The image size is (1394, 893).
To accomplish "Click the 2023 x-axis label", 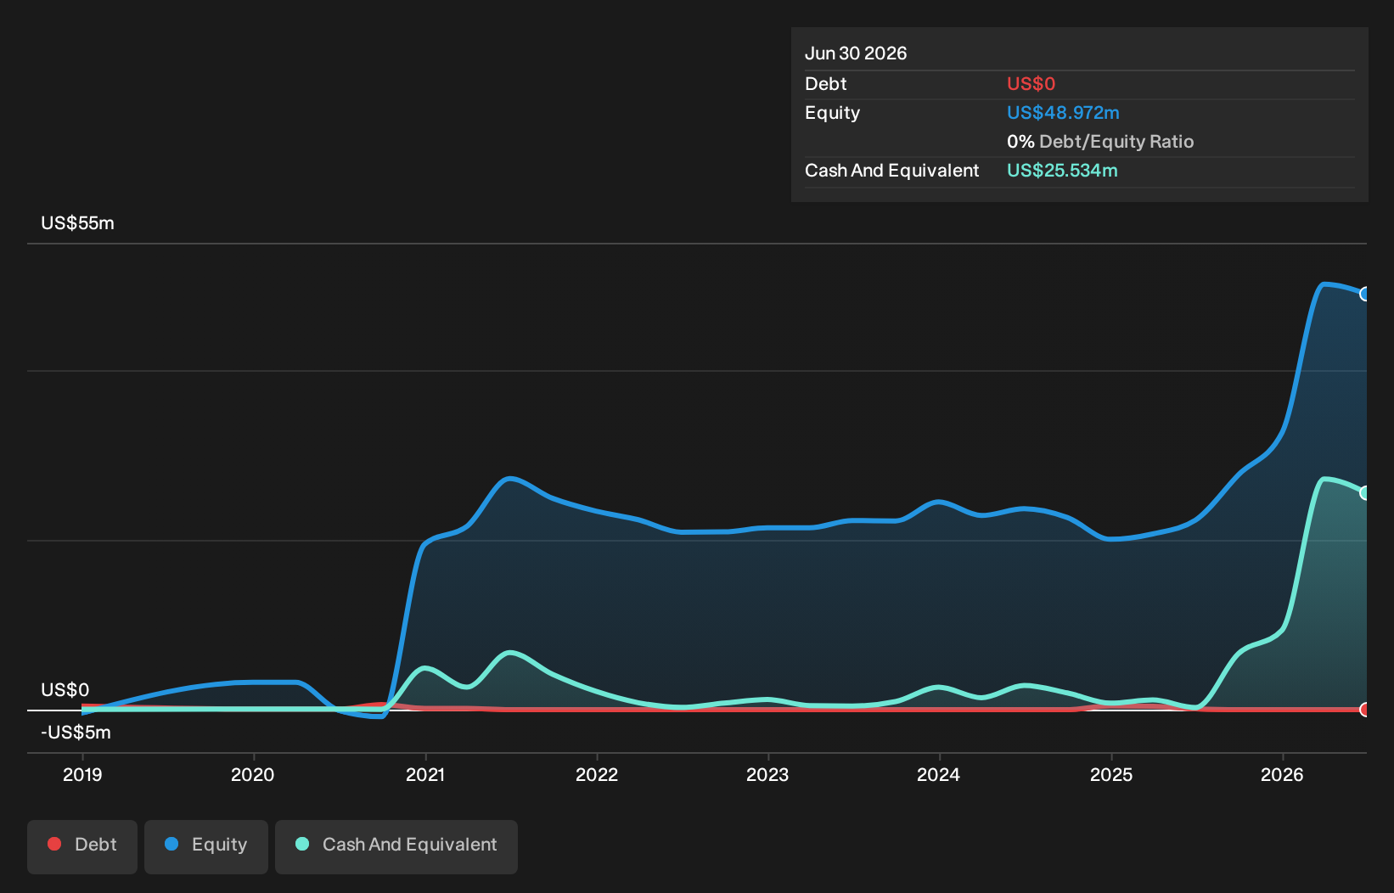I will tap(767, 774).
